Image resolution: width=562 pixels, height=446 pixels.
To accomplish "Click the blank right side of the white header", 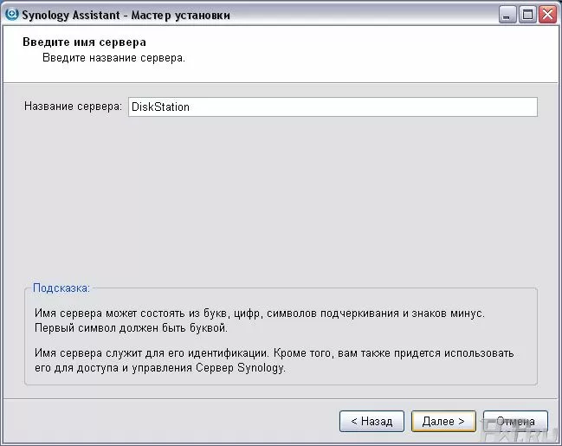I will (x=433, y=52).
